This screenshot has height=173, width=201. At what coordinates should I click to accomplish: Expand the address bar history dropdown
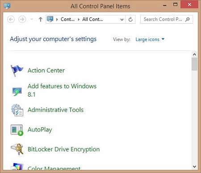pos(122,20)
